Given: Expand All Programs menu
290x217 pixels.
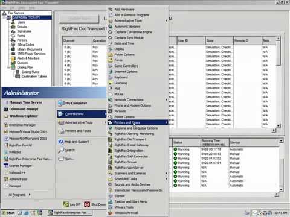Looking at the screenshot, I should (19, 195).
